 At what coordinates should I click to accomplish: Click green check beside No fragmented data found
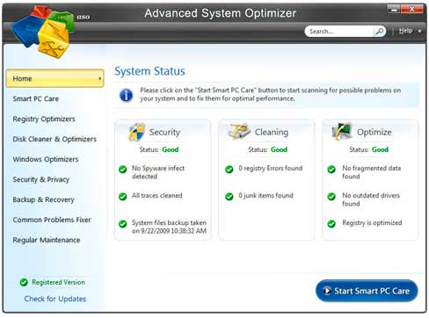pos(331,170)
